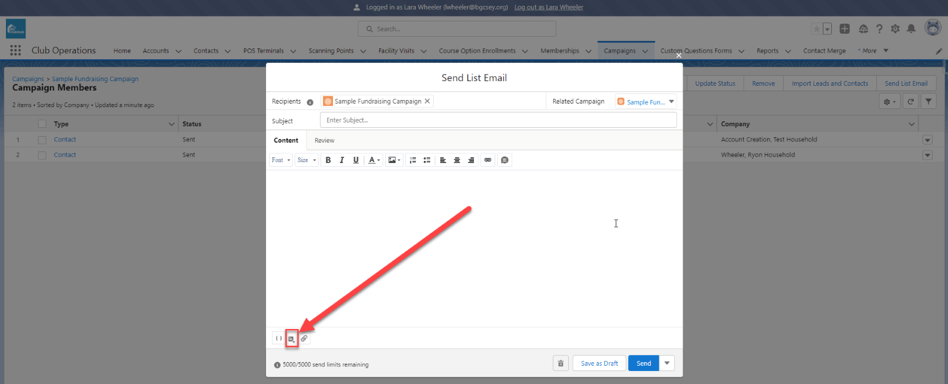Insert a bulleted list
948x384 pixels.
tap(427, 160)
